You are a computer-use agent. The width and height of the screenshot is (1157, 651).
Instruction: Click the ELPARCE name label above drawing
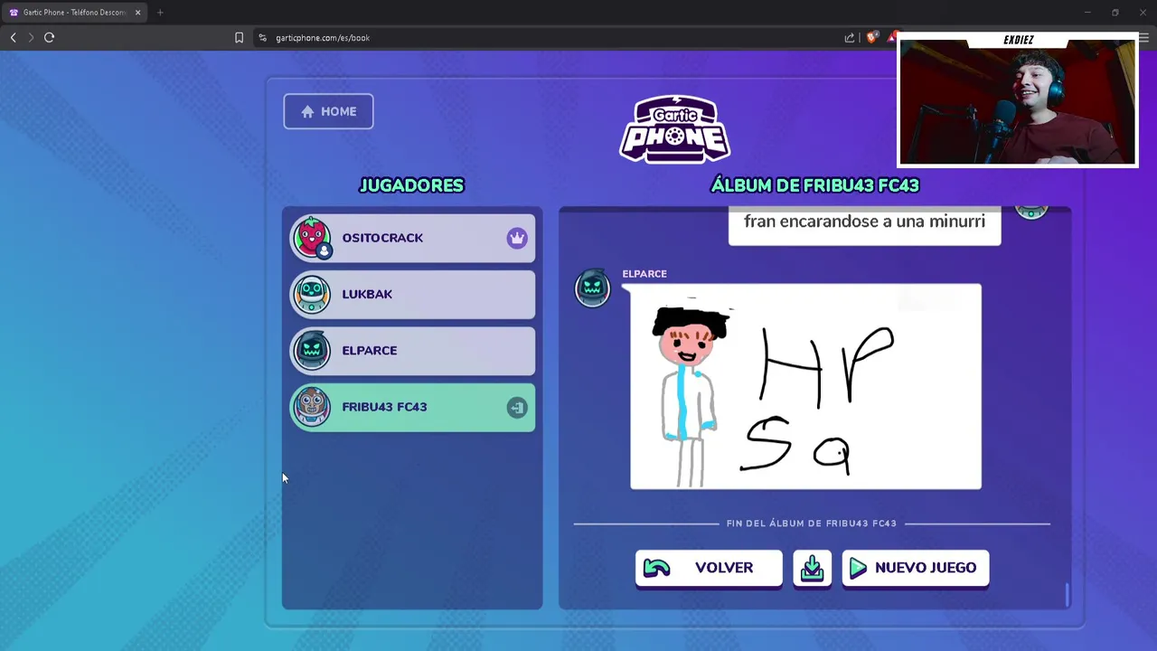[644, 274]
